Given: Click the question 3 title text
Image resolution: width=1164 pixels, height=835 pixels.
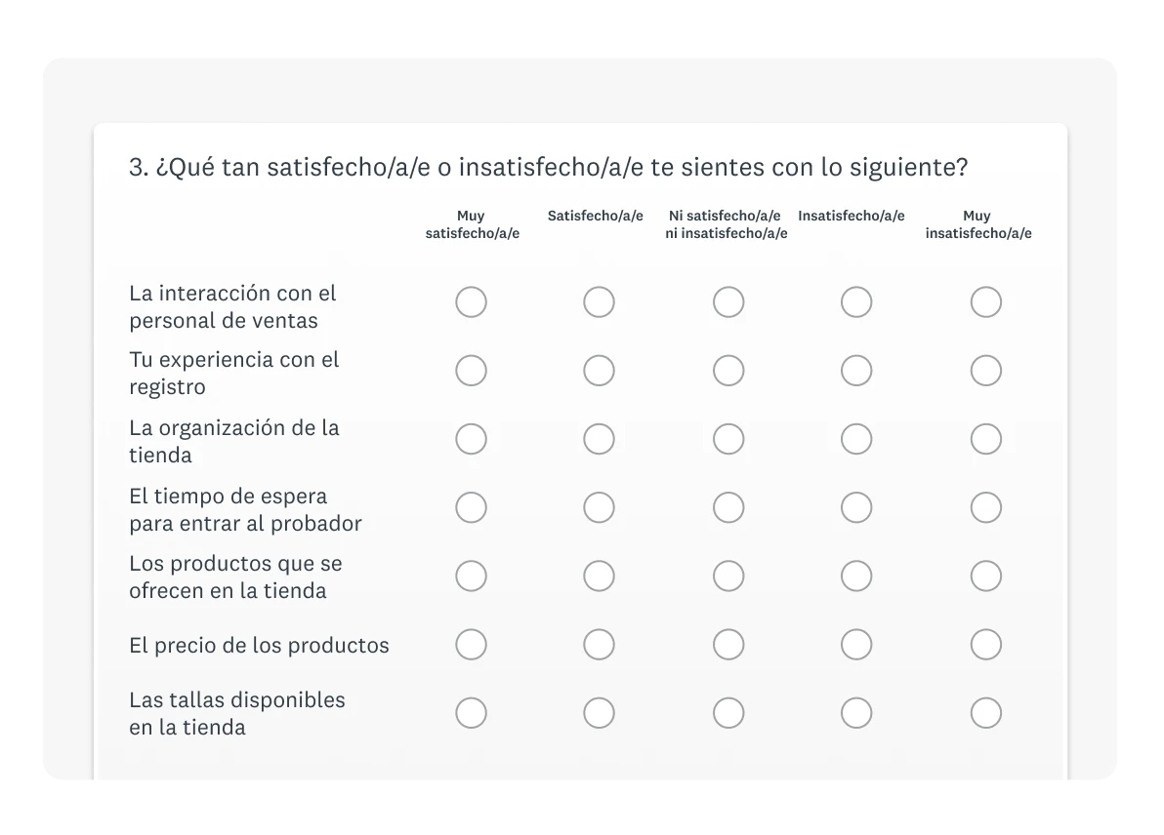Looking at the screenshot, I should pyautogui.click(x=548, y=168).
